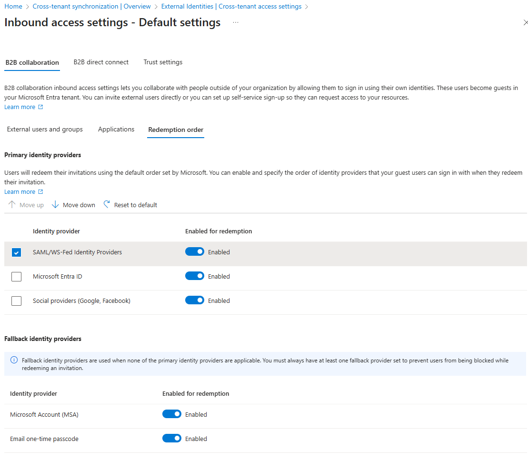Open the ellipsis menu next to the page title
This screenshot has width=528, height=471.
pyautogui.click(x=235, y=22)
